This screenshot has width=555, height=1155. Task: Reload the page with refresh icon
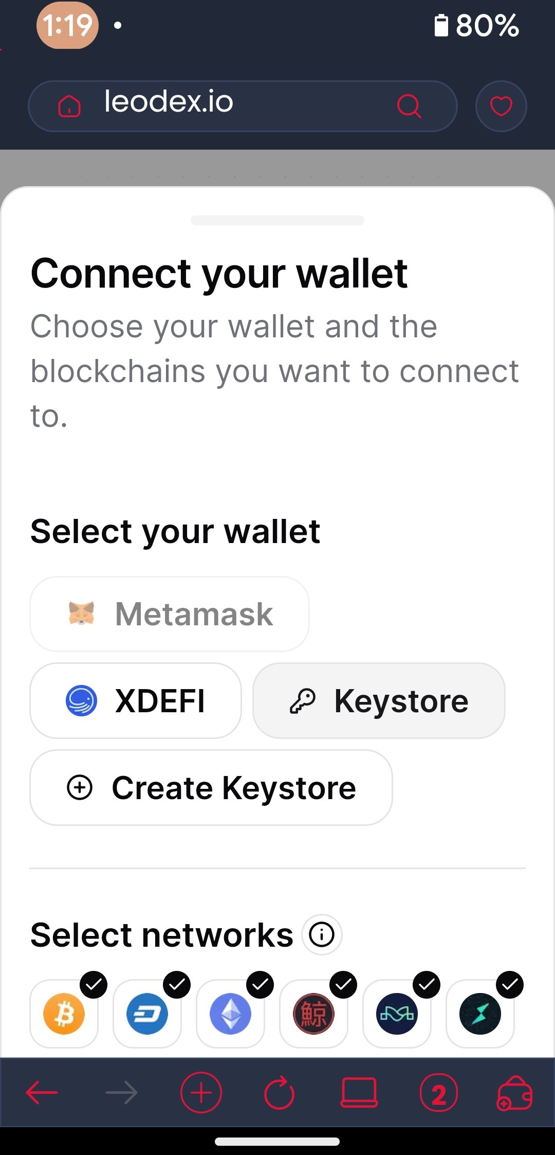[280, 1092]
